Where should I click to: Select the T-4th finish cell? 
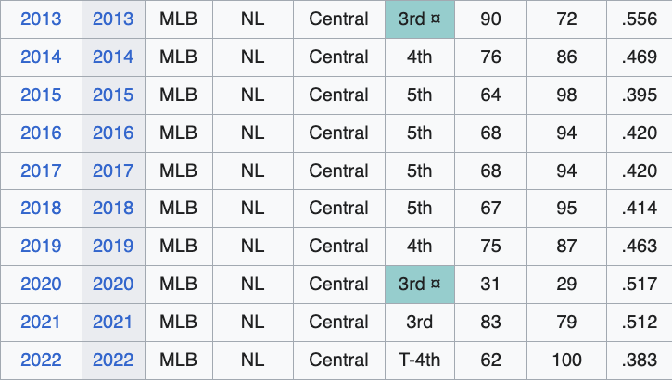pyautogui.click(x=419, y=360)
